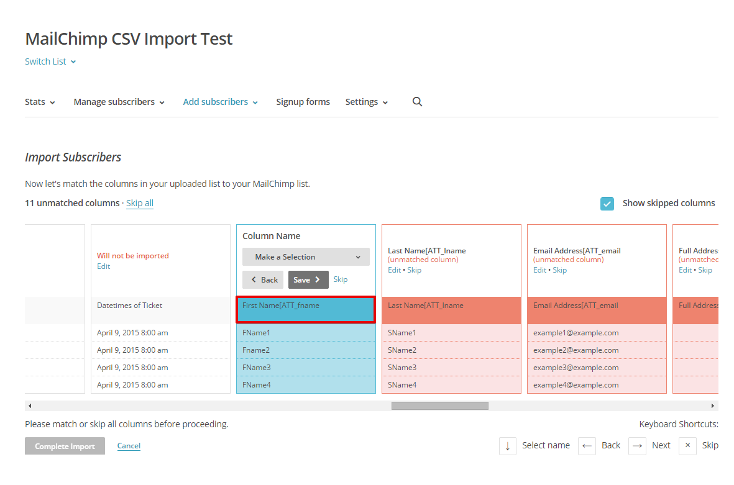Click Skip under Full Address column
734x485 pixels.
705,270
